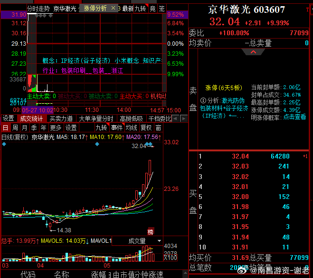Select bid level 1 price 32.04
Screen dimensions: 313x278
pos(240,156)
